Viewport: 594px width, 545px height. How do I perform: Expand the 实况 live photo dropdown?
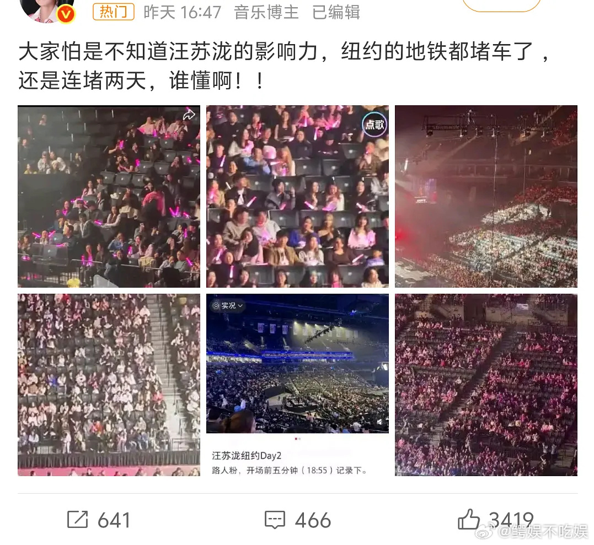coord(228,305)
